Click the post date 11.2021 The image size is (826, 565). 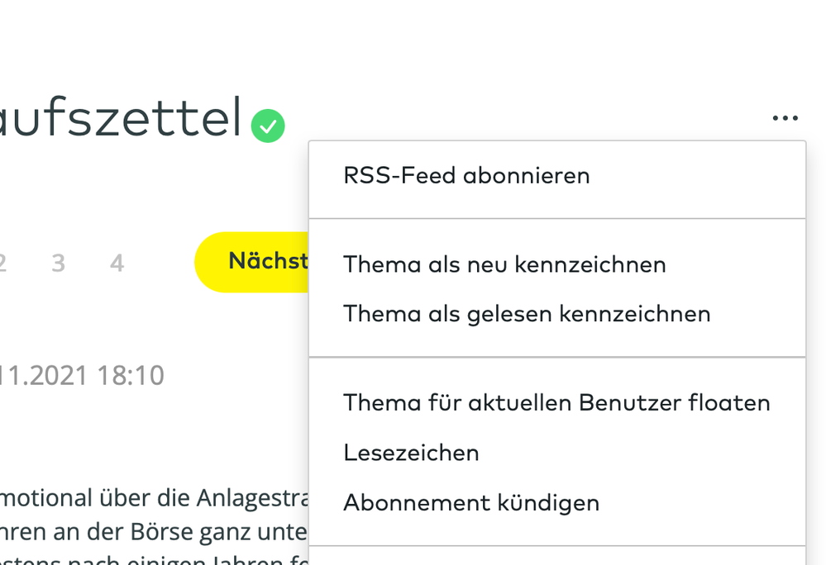click(43, 376)
